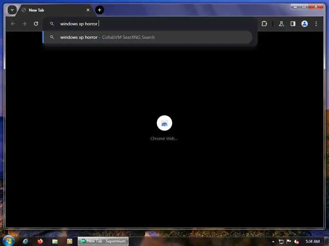Go forward with the forward arrow
329x246 pixels.
pyautogui.click(x=24, y=24)
